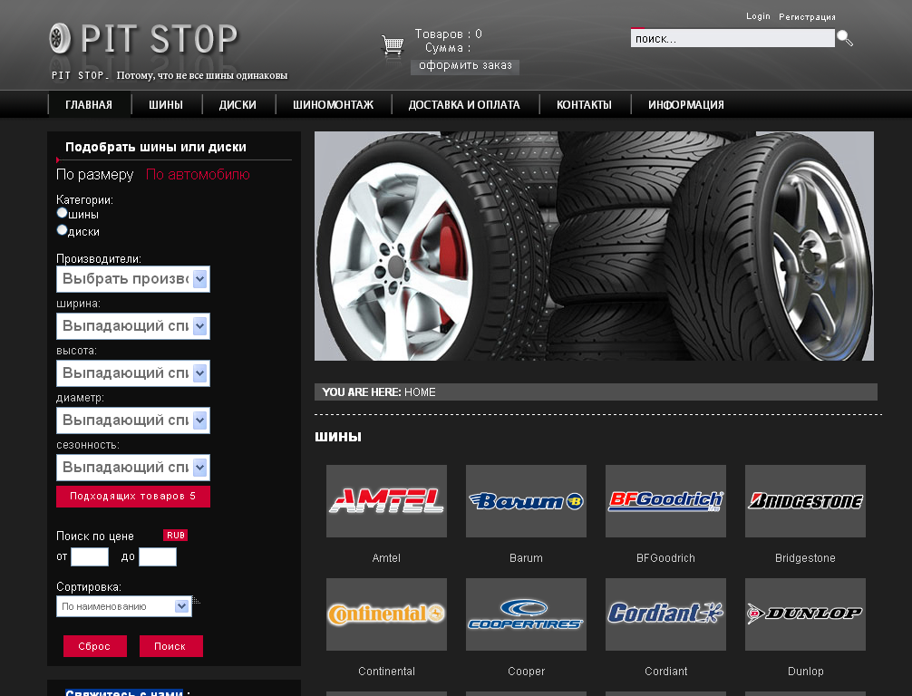The width and height of the screenshot is (912, 696).
Task: Click the magnifying glass search icon
Action: [x=845, y=38]
